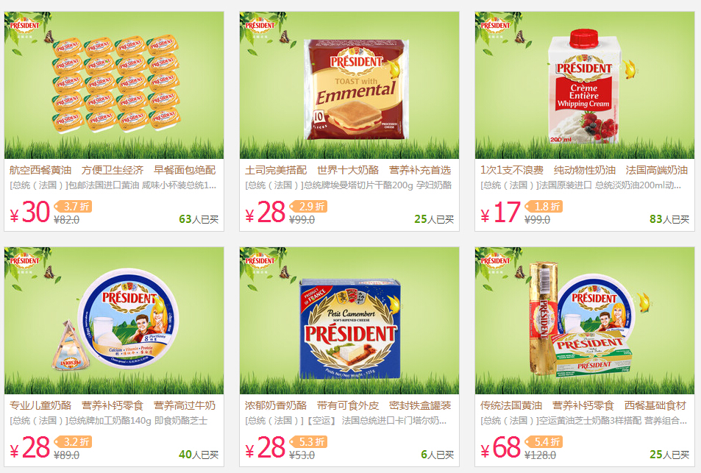701x473 pixels.
Task: Click the ¥68 price of combo pack
Action: (501, 447)
